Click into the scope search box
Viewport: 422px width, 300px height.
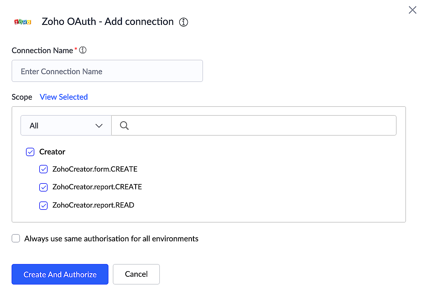pyautogui.click(x=260, y=126)
